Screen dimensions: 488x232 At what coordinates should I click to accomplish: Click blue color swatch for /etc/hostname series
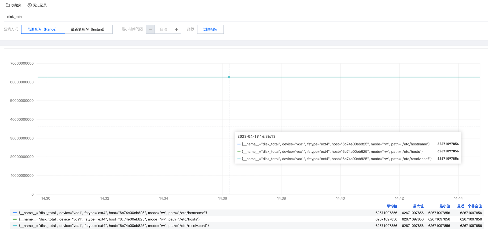pos(14,213)
